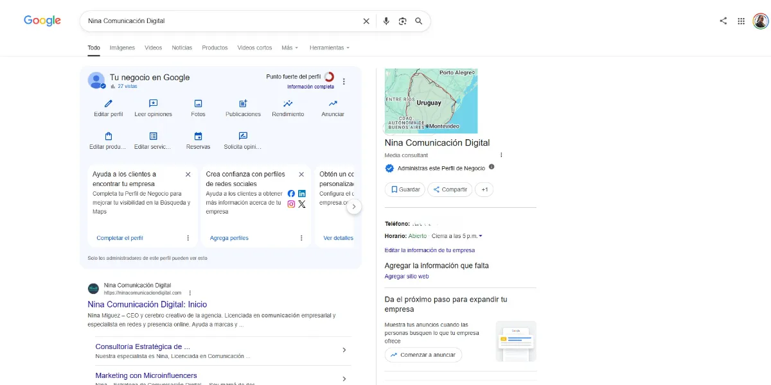Clear the search box text
This screenshot has height=385, width=771.
pyautogui.click(x=366, y=21)
